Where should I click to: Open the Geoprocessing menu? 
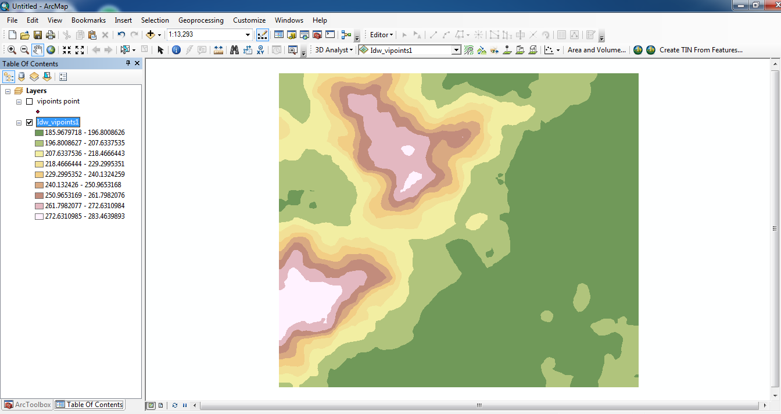point(200,20)
